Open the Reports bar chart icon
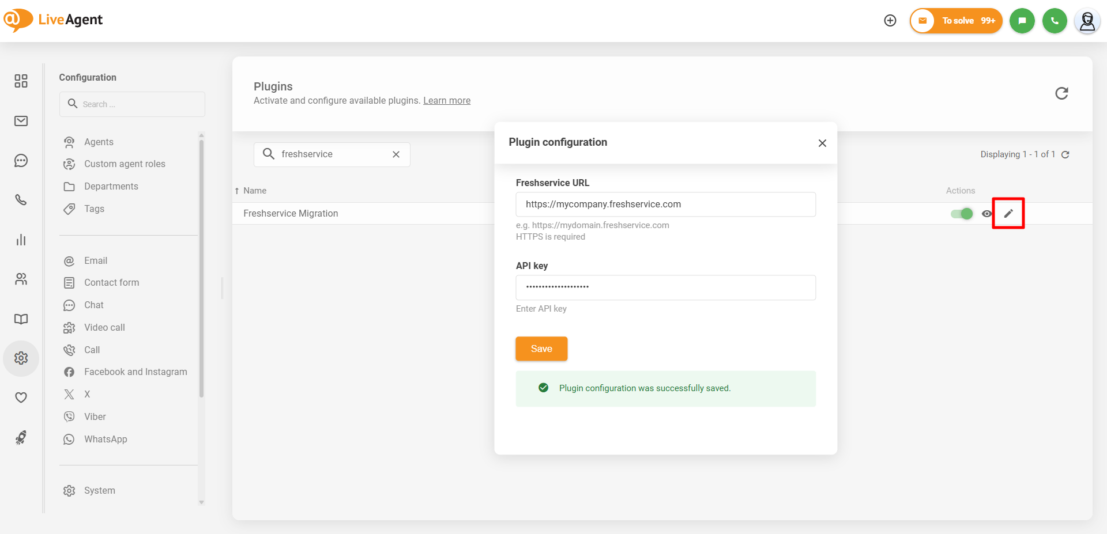The width and height of the screenshot is (1107, 534). tap(21, 240)
